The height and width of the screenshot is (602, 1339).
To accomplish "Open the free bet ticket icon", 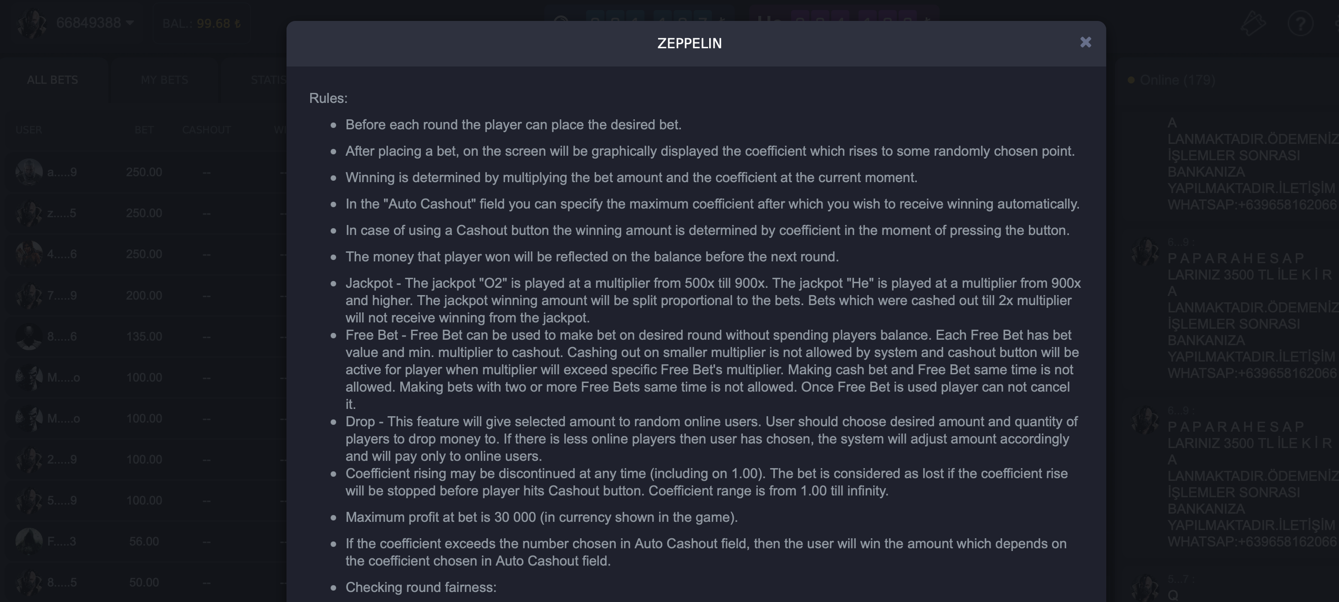I will tap(1253, 23).
